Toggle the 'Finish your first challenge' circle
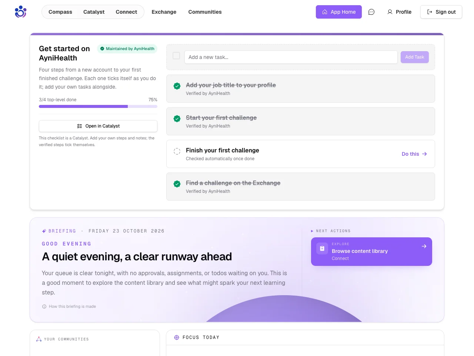474x356 pixels. pyautogui.click(x=177, y=151)
